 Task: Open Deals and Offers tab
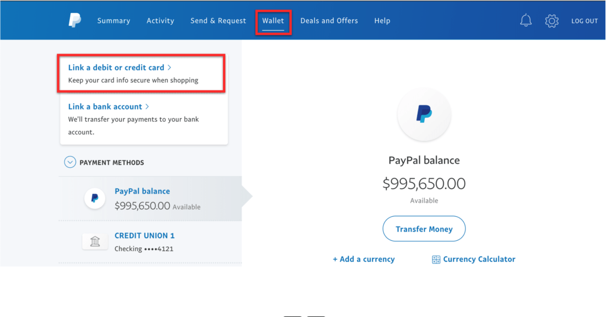329,21
